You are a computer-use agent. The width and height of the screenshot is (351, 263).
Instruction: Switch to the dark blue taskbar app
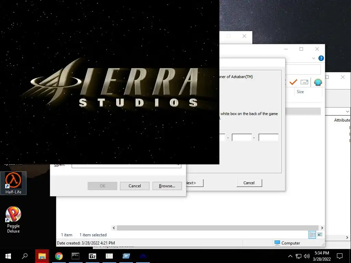tap(143, 256)
